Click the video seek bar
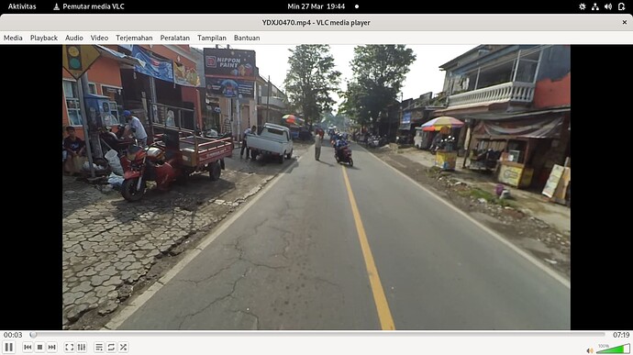633x355 pixels. point(318,335)
